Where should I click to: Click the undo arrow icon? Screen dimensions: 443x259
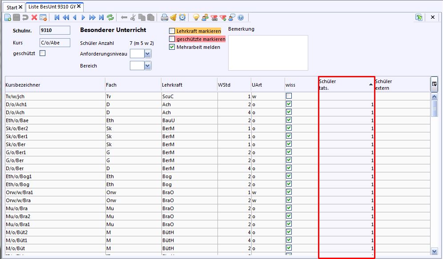point(25,17)
